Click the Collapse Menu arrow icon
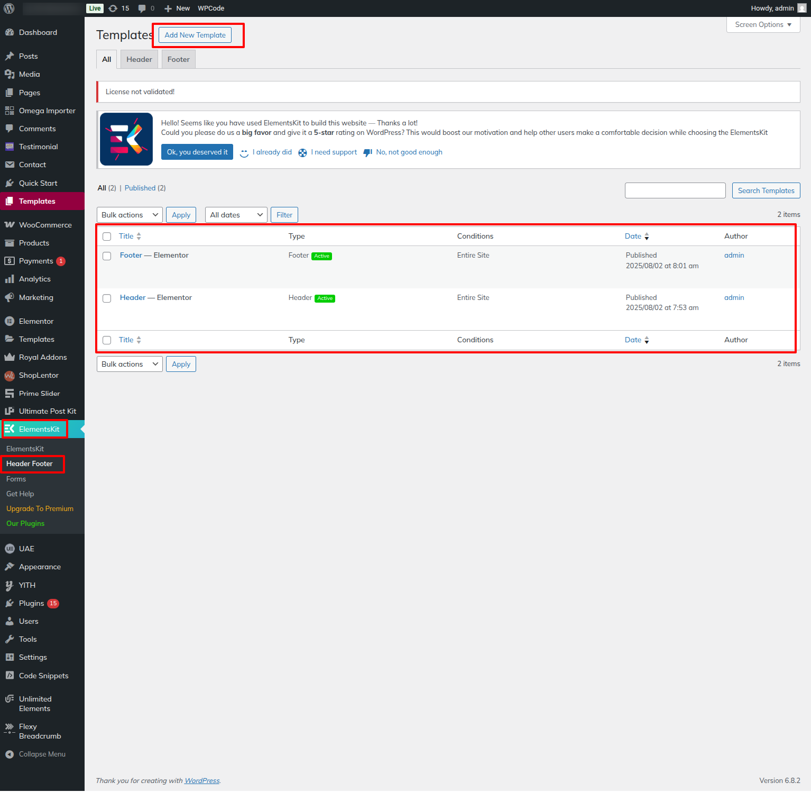Screen dimensions: 811x792 click(x=10, y=754)
